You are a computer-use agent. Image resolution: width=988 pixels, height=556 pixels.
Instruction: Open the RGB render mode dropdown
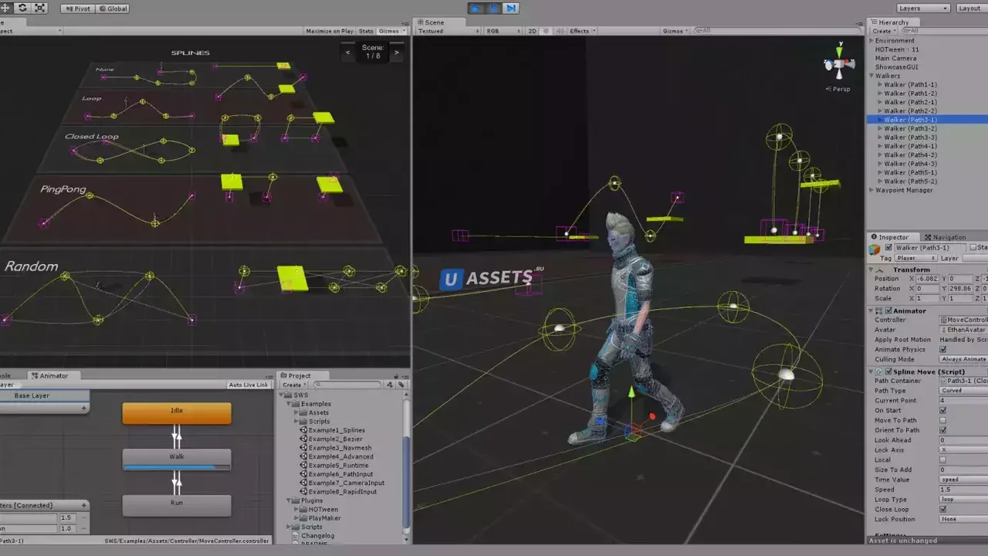click(x=502, y=31)
